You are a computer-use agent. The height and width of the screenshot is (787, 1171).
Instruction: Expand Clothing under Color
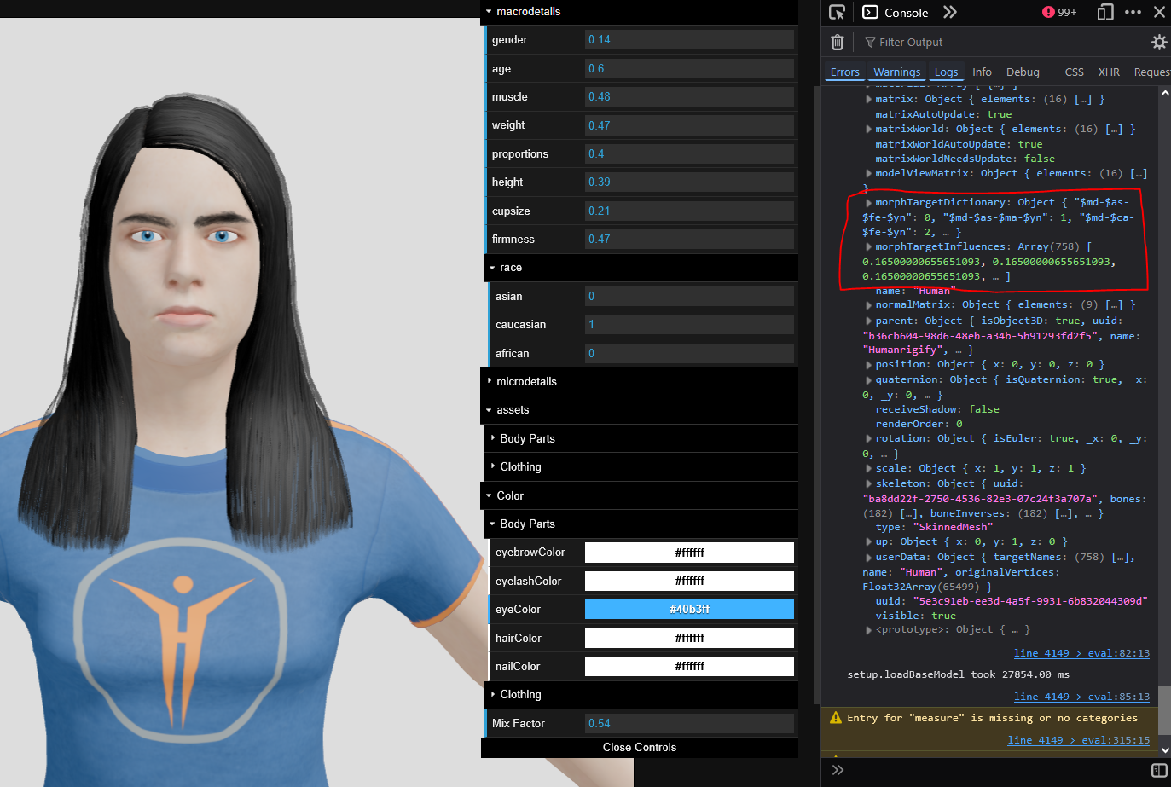(x=641, y=695)
